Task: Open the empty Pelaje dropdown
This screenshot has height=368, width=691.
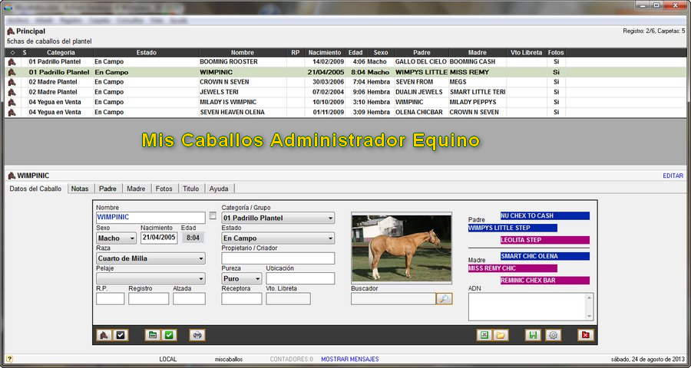Action: coord(150,278)
